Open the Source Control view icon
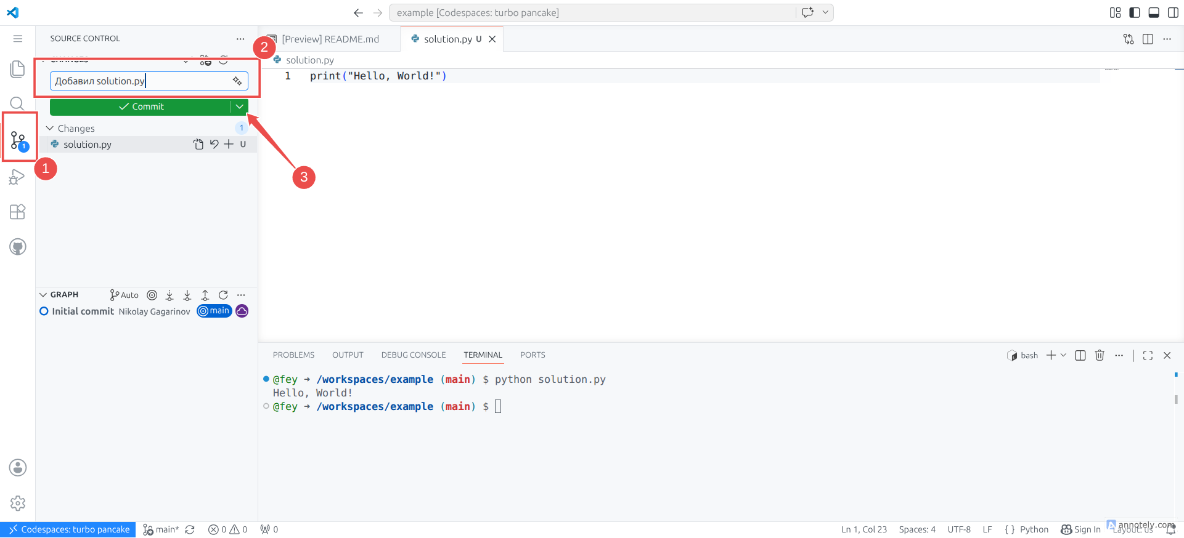Viewport: 1184px width, 538px height. coord(18,140)
